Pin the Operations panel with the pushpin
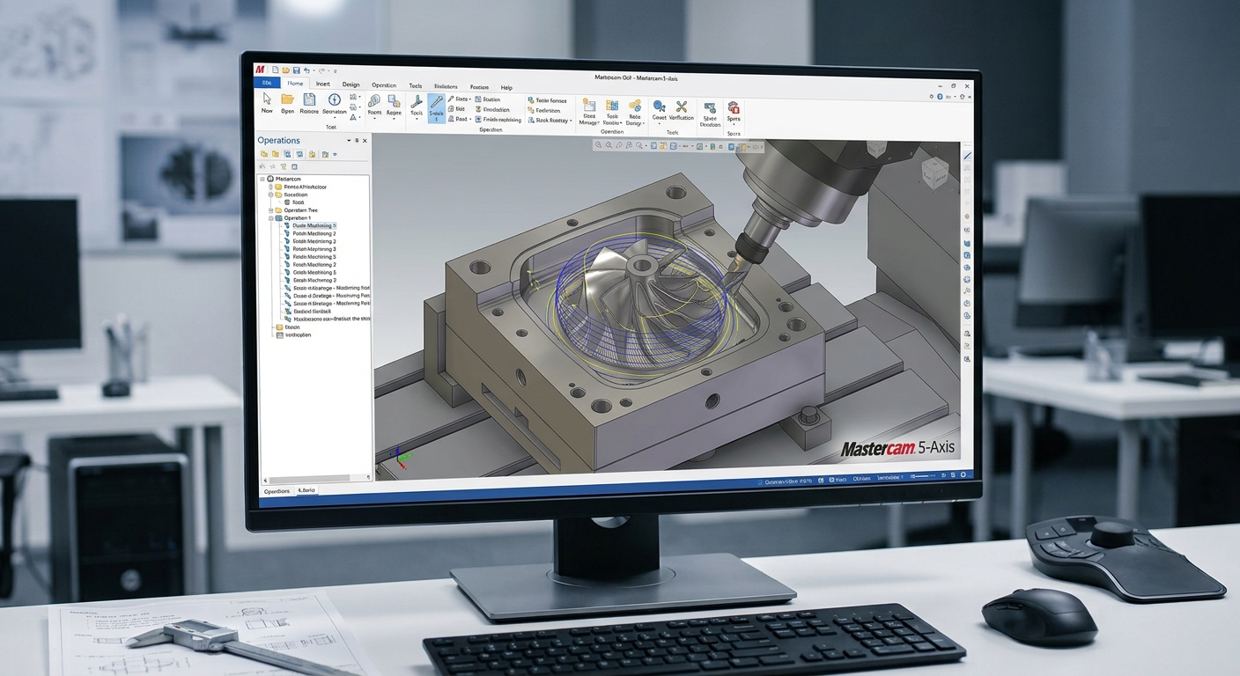1240x676 pixels. 357,141
